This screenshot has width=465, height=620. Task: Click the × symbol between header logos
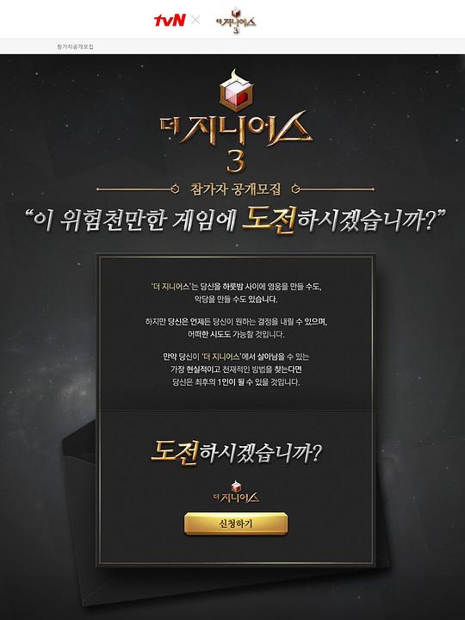195,20
